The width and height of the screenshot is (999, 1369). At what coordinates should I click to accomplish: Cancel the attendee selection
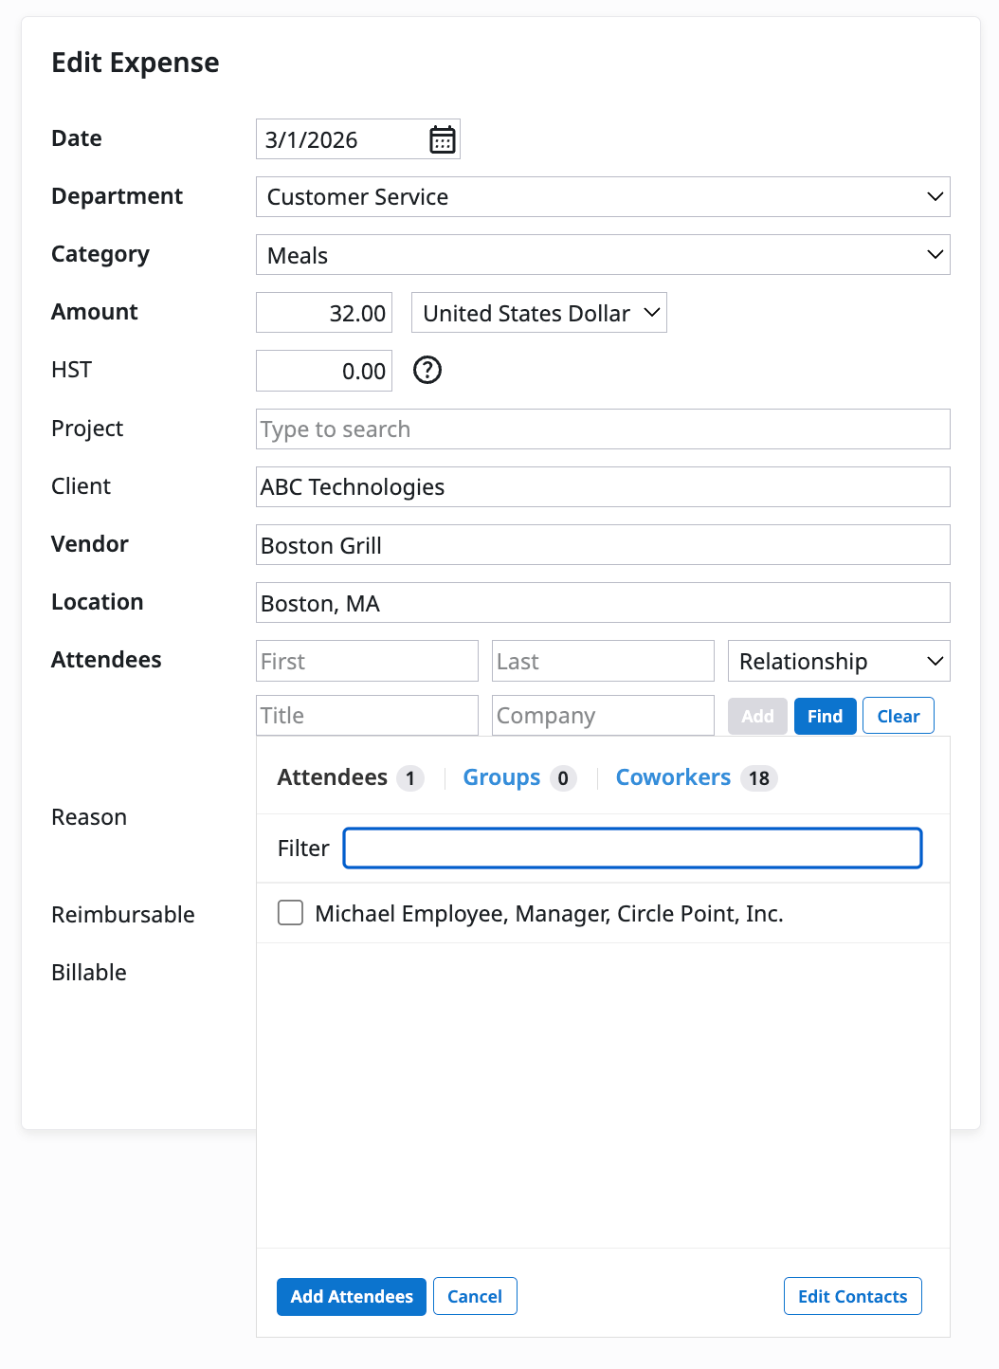[475, 1296]
